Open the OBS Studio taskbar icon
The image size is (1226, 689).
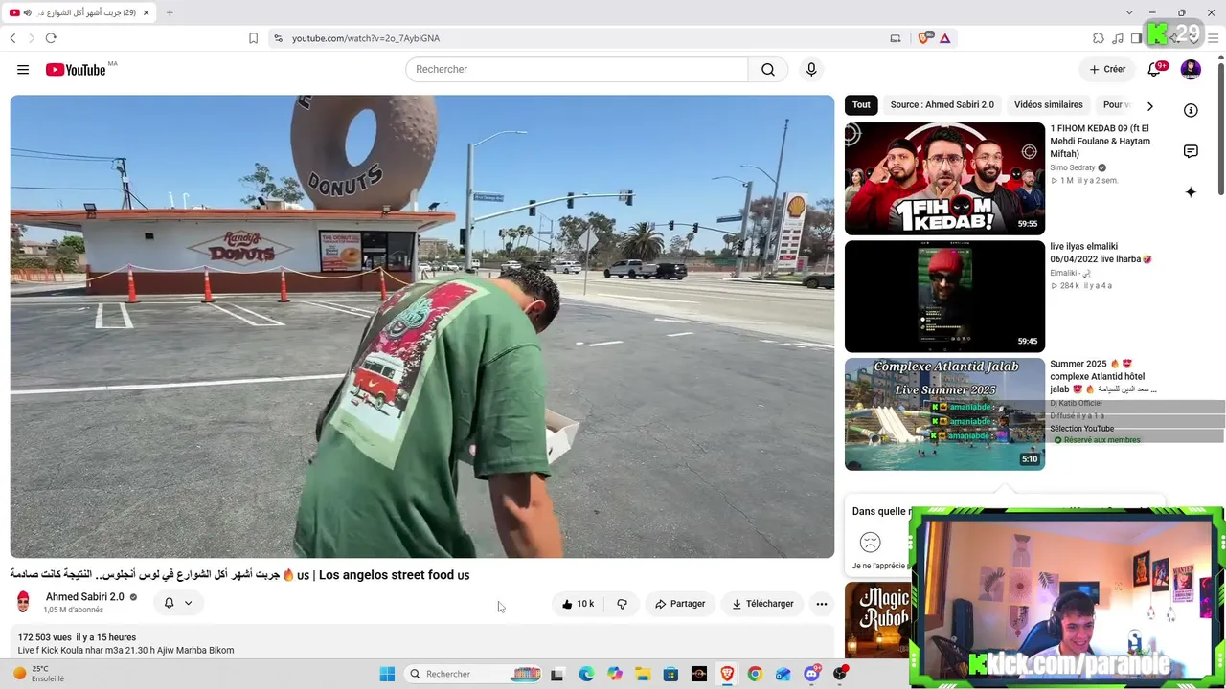click(x=840, y=674)
